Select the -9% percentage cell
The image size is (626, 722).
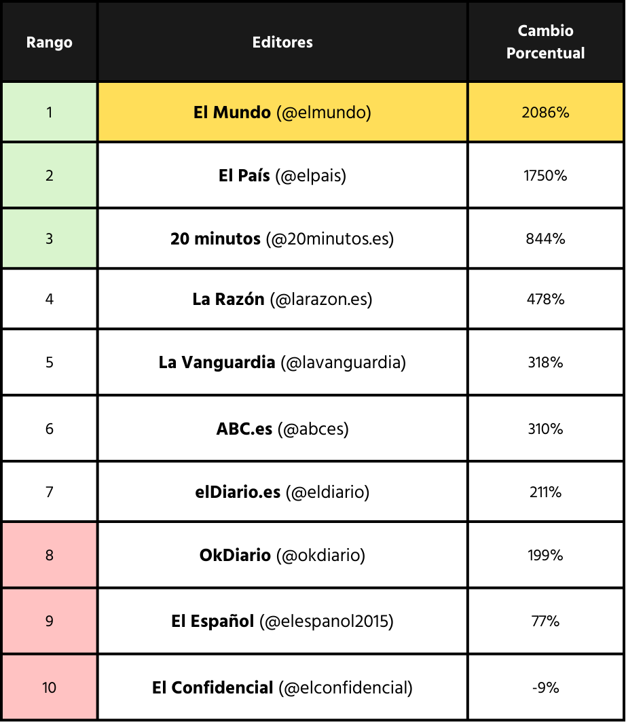pyautogui.click(x=545, y=688)
